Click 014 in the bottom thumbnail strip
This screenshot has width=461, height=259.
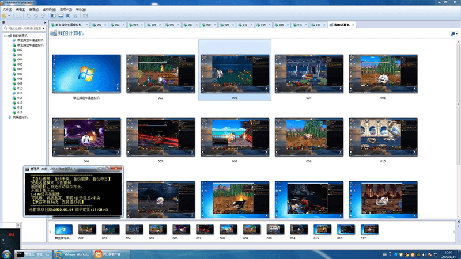click(x=298, y=230)
